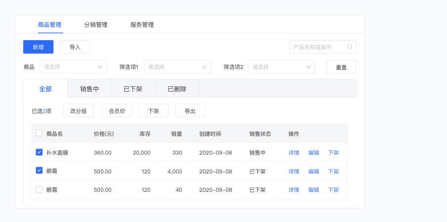447x222 pixels.
Task: Expand the 筛选项2 dropdown
Action: (281, 67)
